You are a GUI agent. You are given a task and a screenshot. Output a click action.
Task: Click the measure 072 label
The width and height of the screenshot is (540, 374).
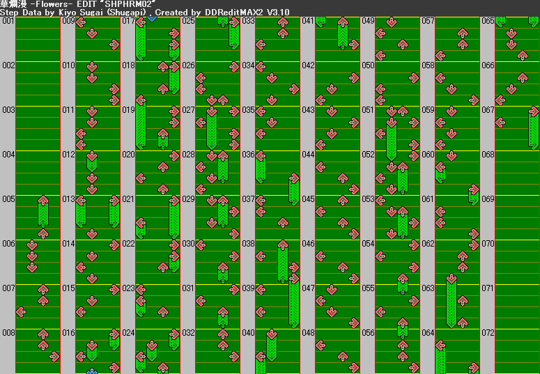coord(487,333)
